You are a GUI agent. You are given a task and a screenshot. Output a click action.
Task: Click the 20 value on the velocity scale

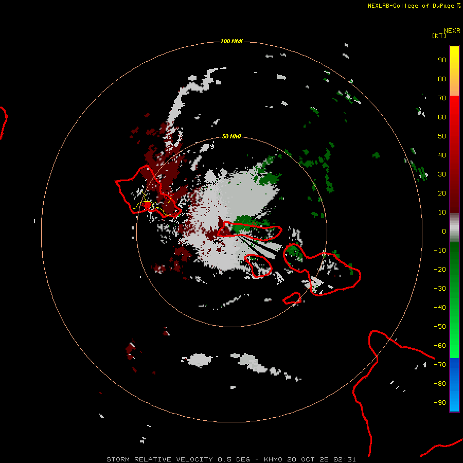coord(442,193)
